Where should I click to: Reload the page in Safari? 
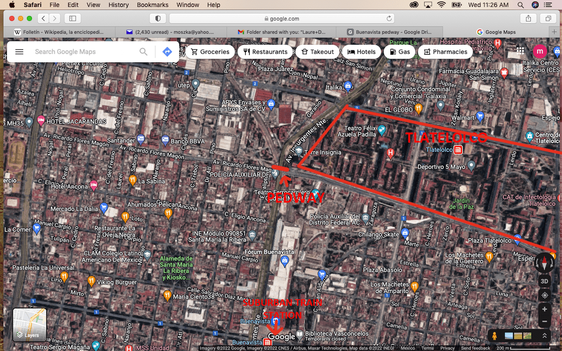point(389,18)
